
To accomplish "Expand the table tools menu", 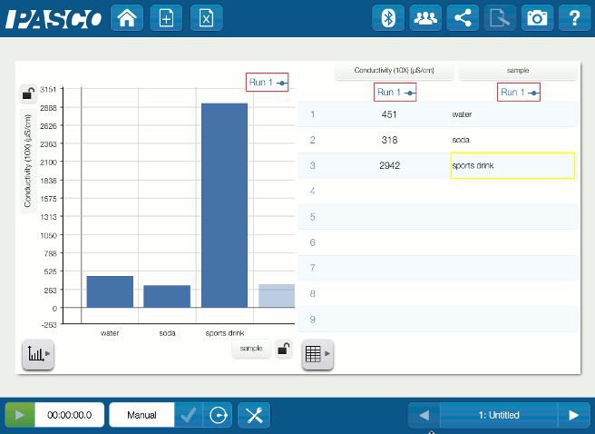I will pyautogui.click(x=317, y=355).
